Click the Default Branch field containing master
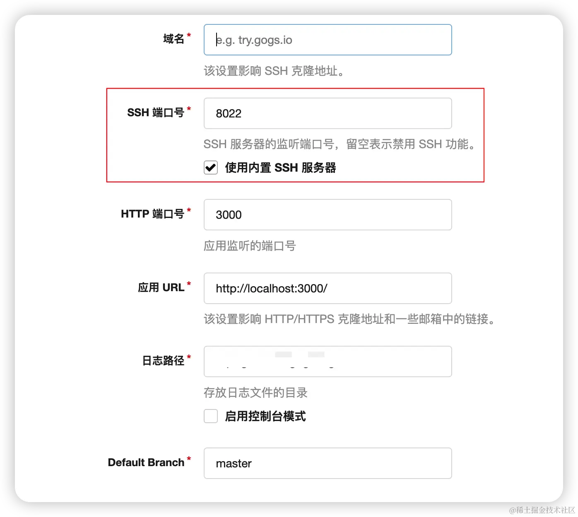Image resolution: width=578 pixels, height=517 pixels. pyautogui.click(x=327, y=463)
